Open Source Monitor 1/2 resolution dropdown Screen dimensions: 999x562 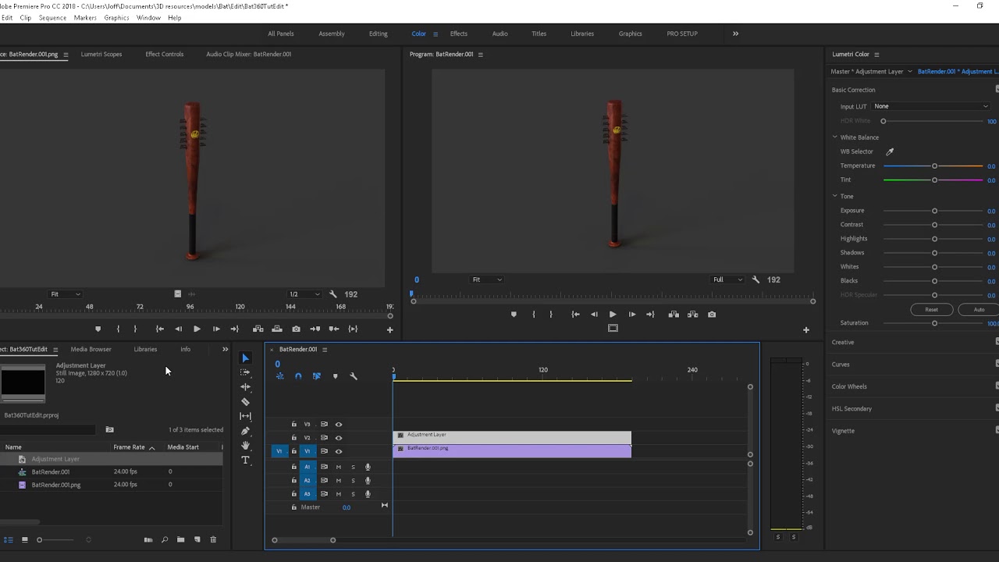click(304, 294)
